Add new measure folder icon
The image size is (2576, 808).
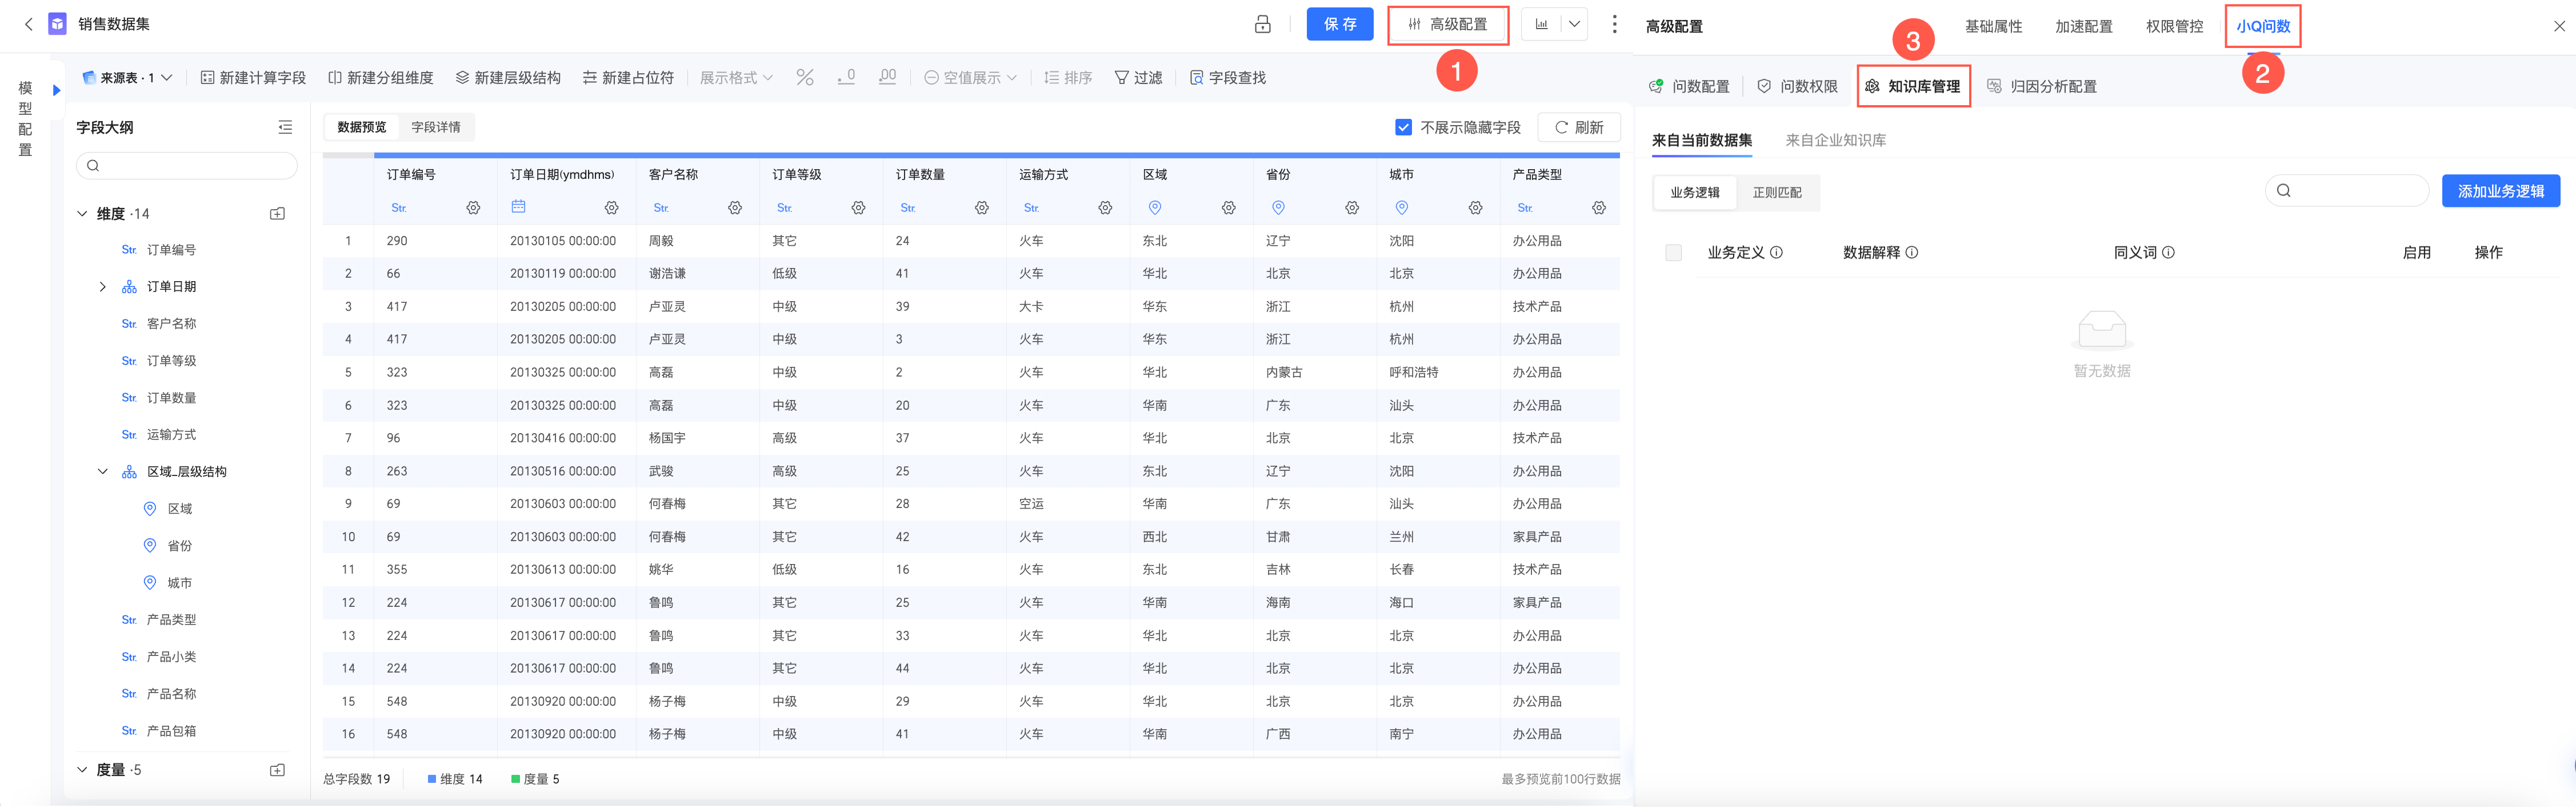278,770
